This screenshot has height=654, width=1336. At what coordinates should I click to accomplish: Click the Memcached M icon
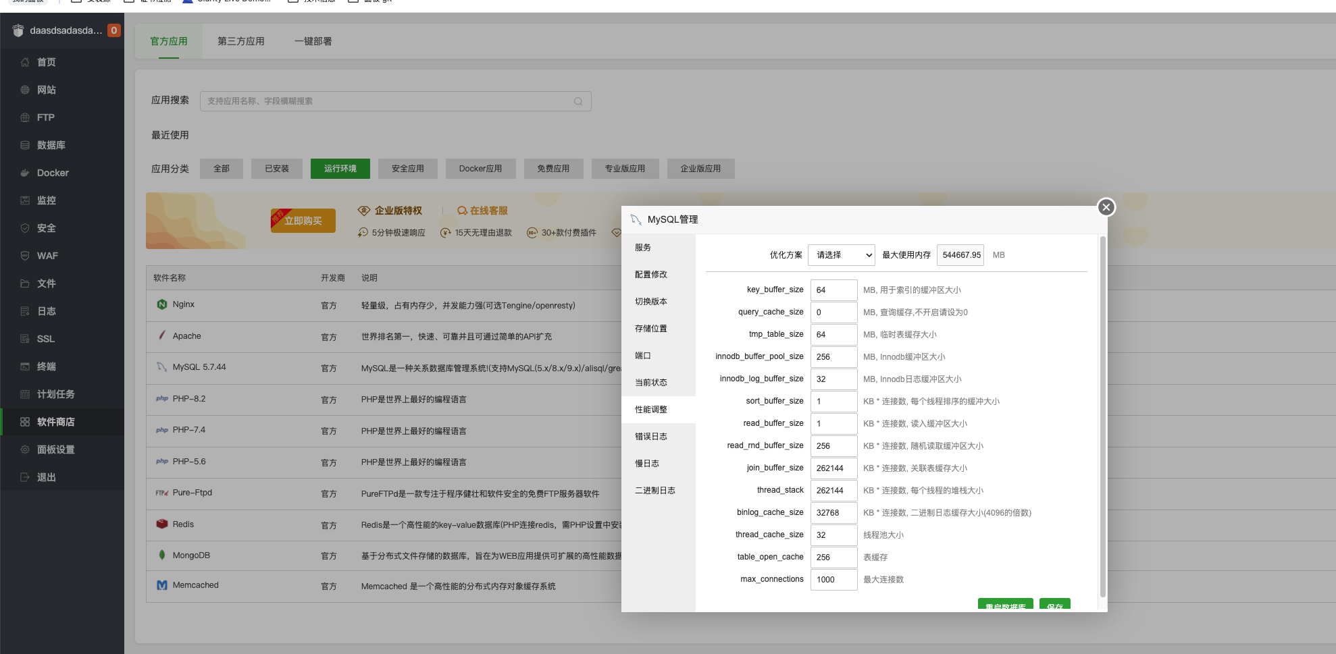162,585
